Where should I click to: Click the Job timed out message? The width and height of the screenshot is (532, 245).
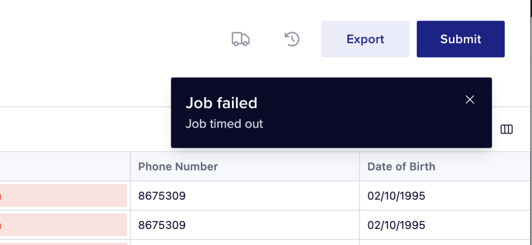[224, 124]
